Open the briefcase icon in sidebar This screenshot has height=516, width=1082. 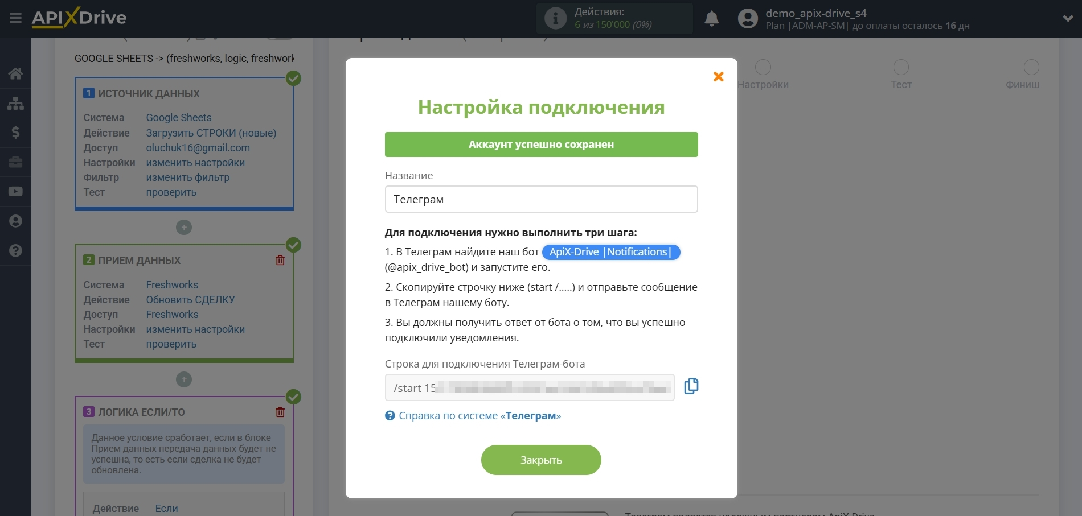(x=15, y=162)
